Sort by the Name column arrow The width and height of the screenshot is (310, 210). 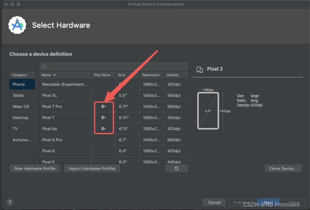55,75
